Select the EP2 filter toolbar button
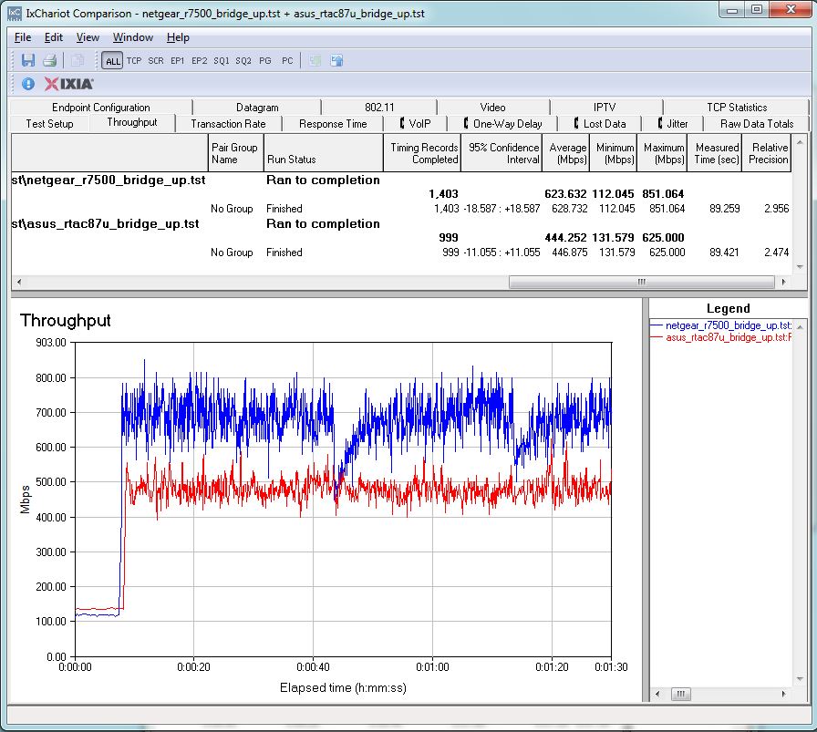 pos(199,61)
